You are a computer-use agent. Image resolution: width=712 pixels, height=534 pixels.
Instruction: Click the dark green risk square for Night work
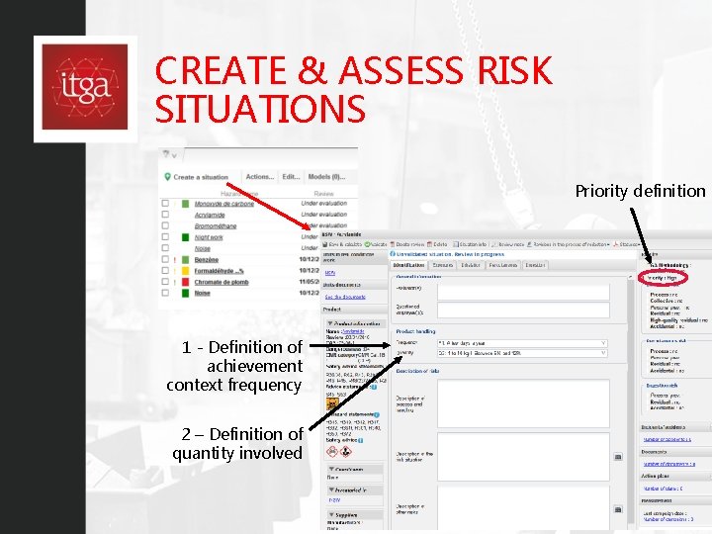(x=185, y=237)
